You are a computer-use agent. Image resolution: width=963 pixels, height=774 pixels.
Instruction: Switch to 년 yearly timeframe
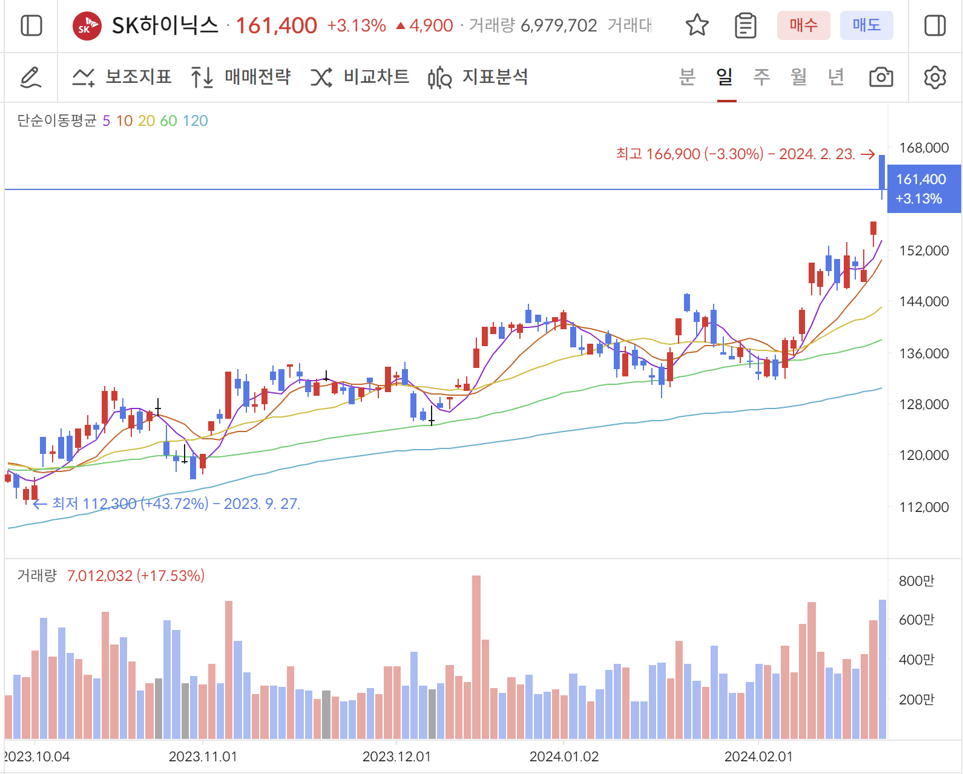[x=836, y=77]
